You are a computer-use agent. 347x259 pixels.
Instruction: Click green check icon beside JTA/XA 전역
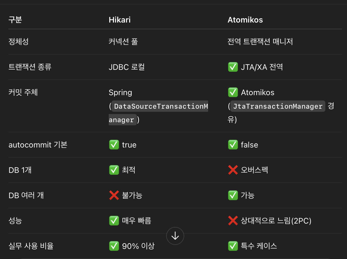pos(233,67)
